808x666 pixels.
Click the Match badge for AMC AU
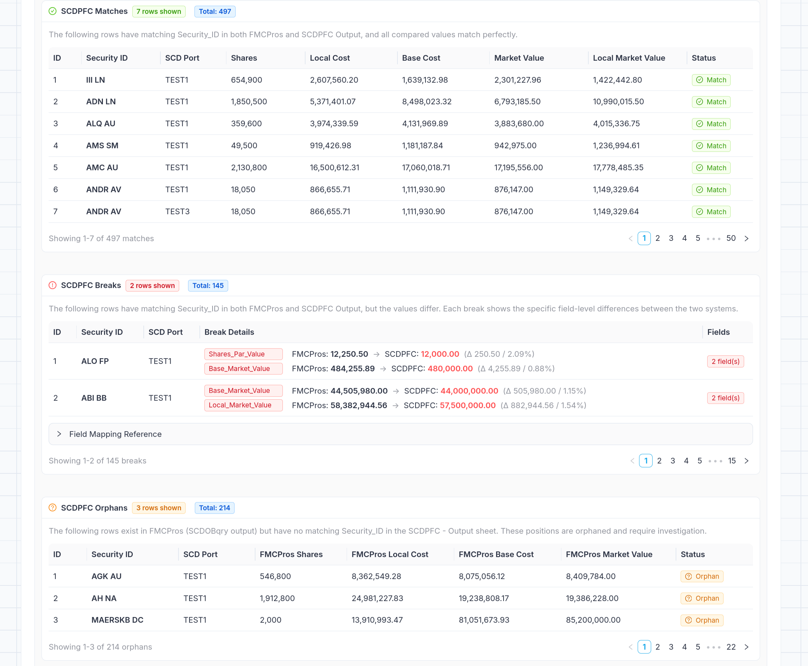pos(711,168)
